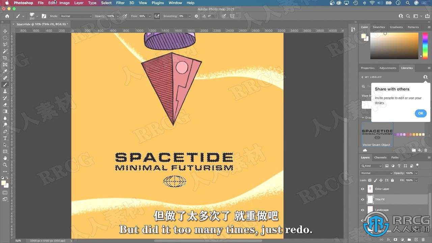Select the Move tool

click(x=5, y=31)
